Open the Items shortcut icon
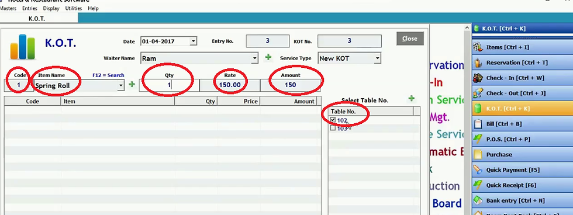Screen dimensions: 573x215 478,47
